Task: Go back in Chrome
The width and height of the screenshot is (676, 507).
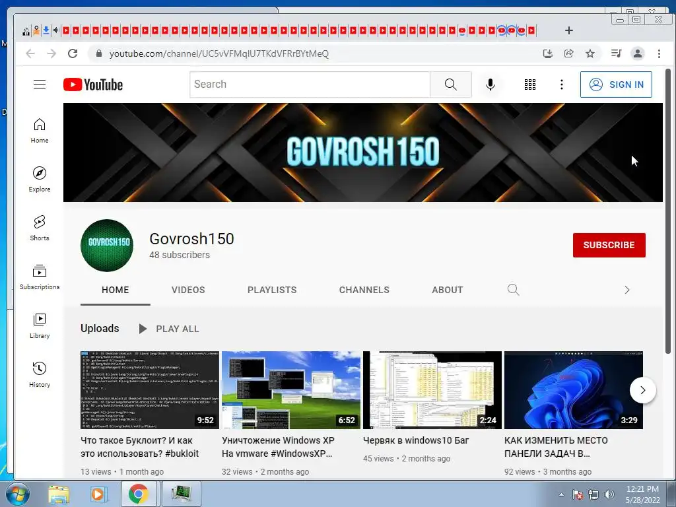Action: (x=30, y=53)
